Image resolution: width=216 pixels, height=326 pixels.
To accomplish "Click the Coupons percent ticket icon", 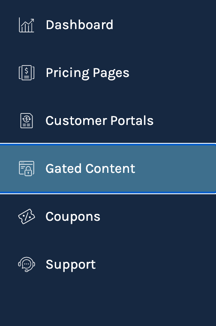I will click(x=27, y=216).
